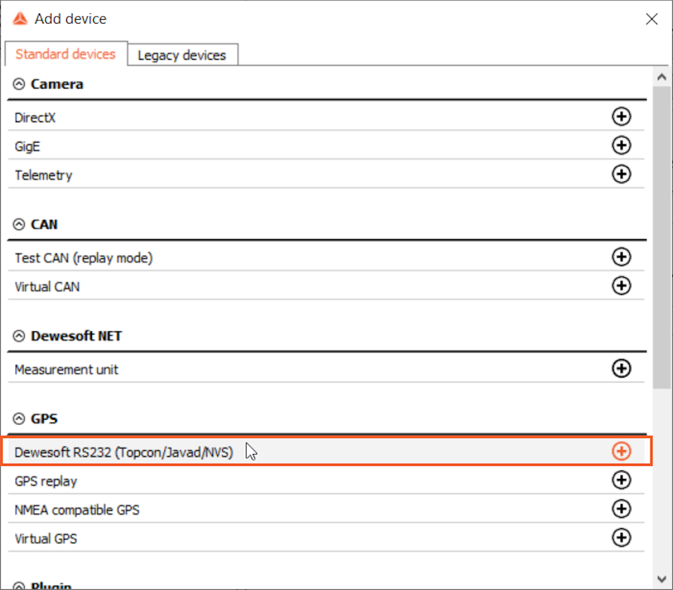Switch to Legacy devices tab

[182, 55]
